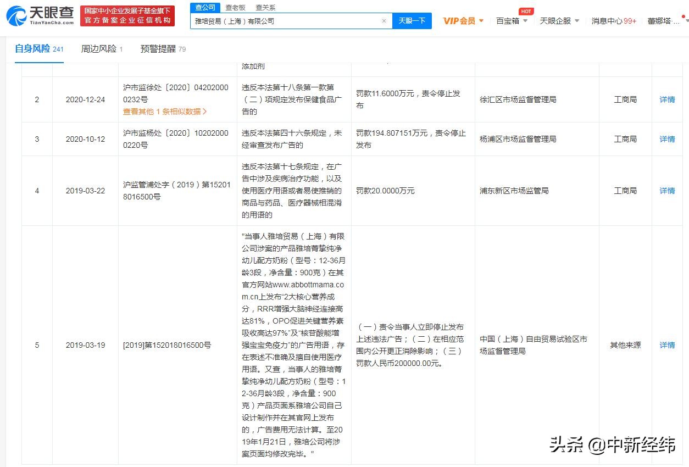
Task: Switch to the 查公司 search tab
Action: click(x=205, y=8)
